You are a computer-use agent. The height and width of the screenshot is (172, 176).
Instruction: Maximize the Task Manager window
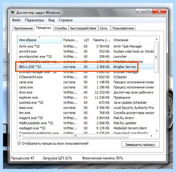tap(148, 11)
